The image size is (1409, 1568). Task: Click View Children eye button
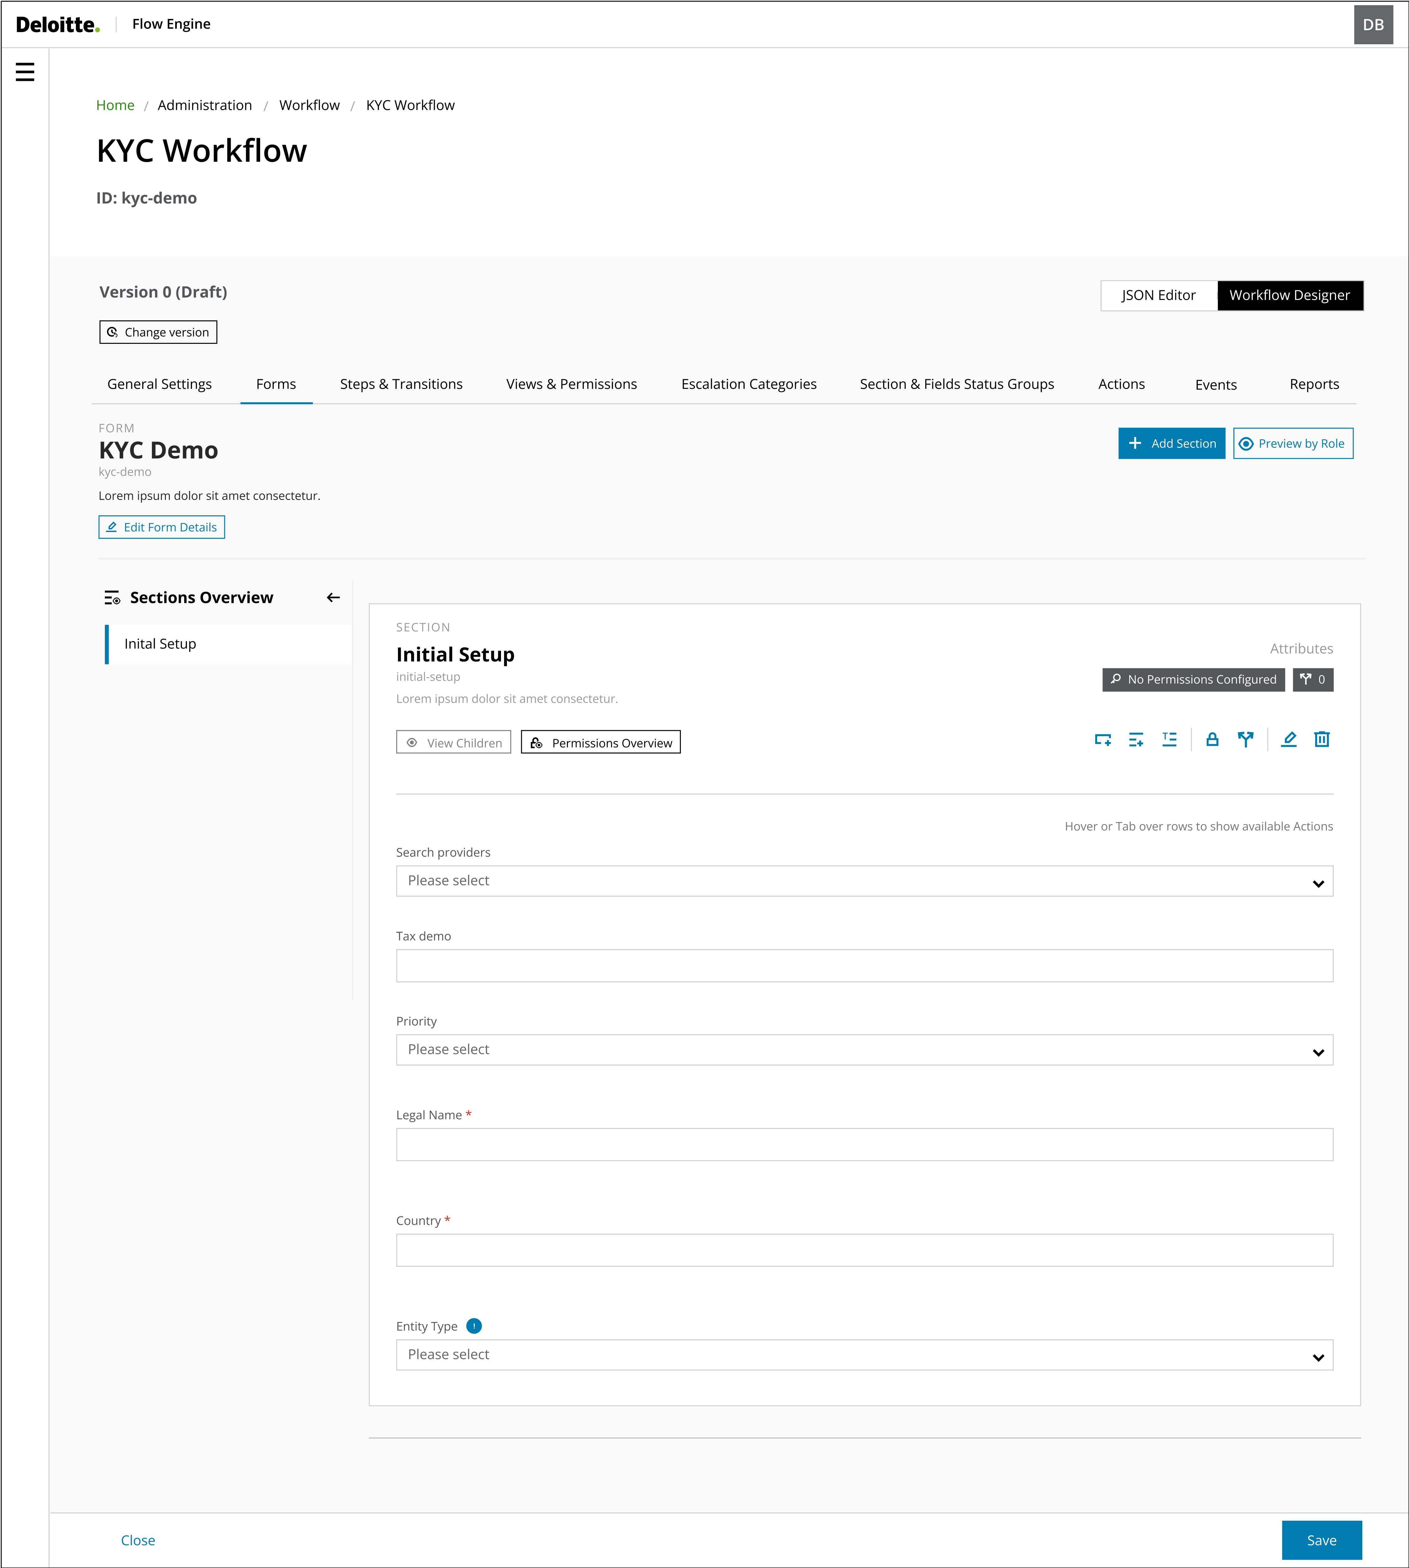(454, 742)
